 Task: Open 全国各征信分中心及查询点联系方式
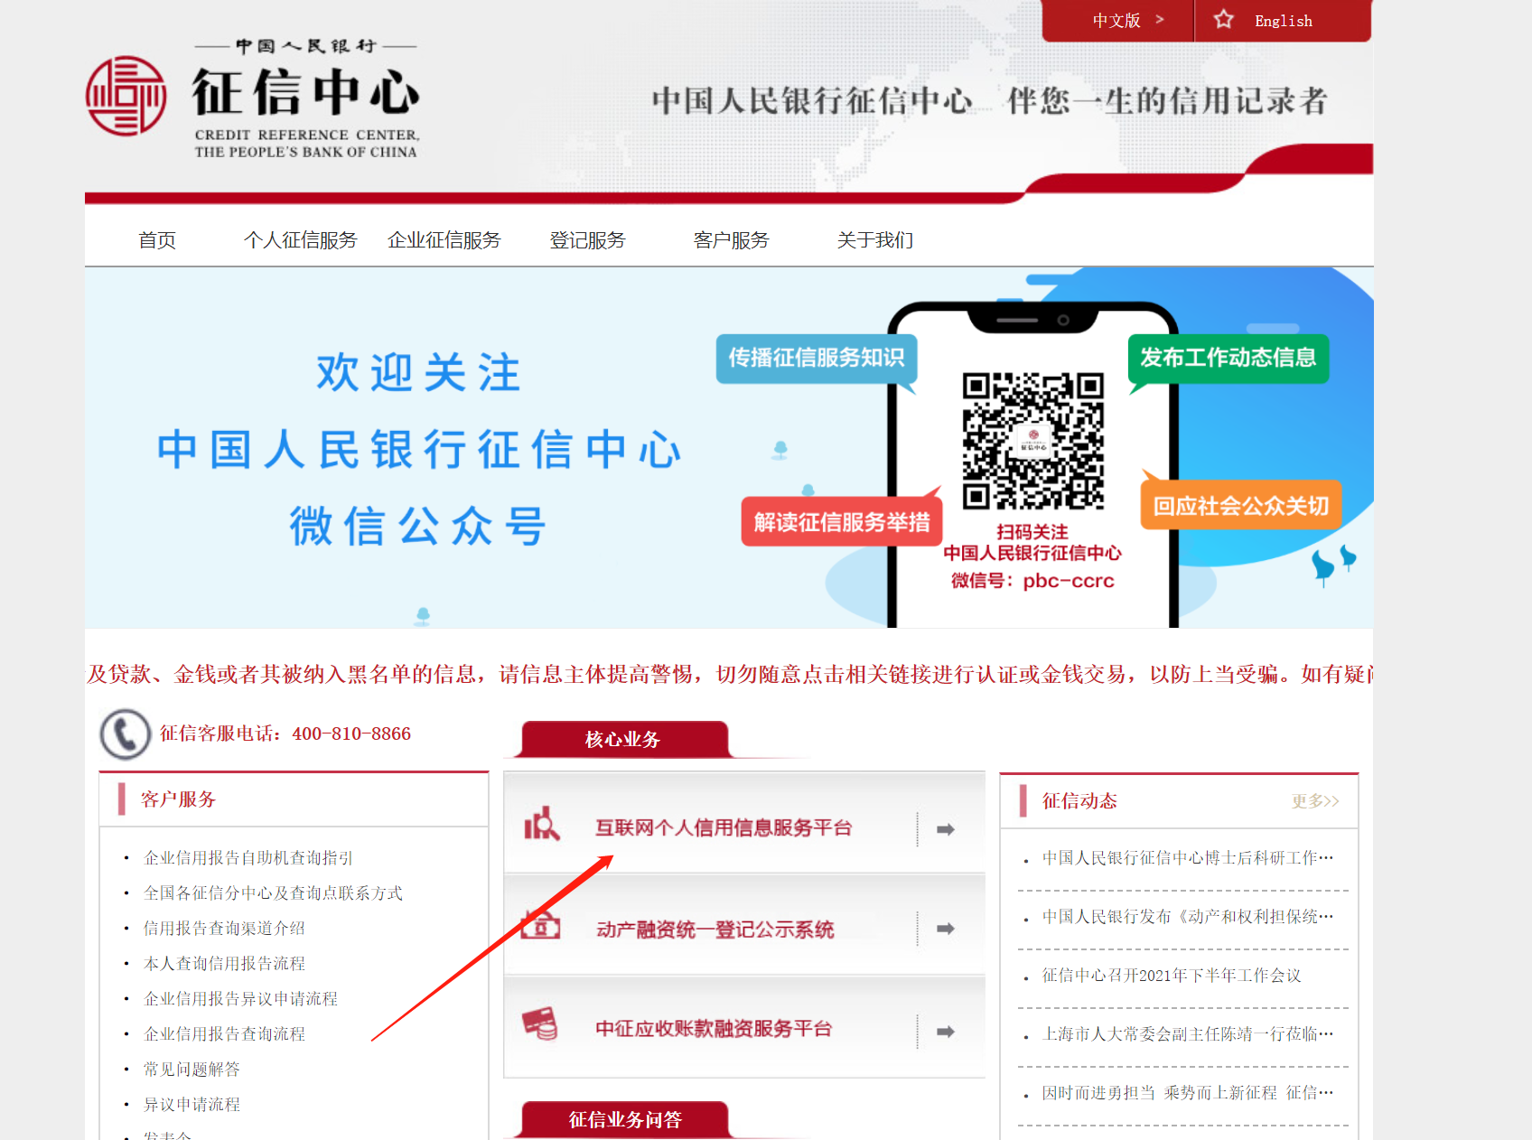(273, 893)
